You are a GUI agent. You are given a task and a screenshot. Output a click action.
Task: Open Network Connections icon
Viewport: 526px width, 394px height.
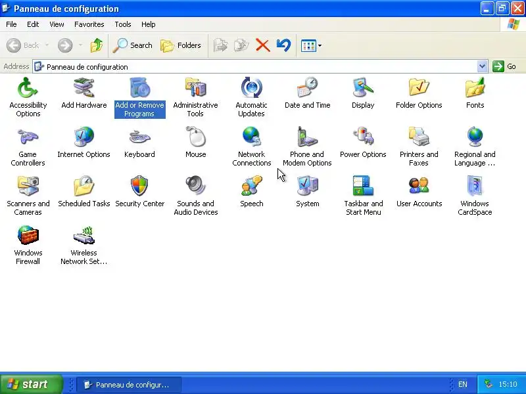251,146
